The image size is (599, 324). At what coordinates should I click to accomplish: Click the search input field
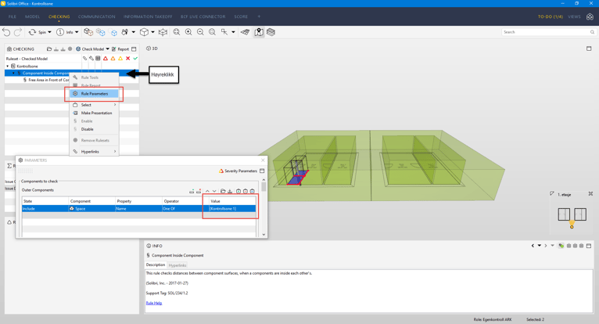548,32
